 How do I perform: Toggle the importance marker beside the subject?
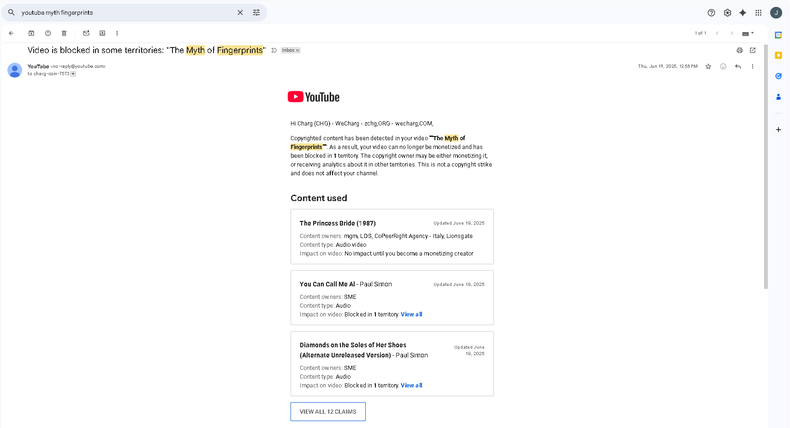coord(274,50)
